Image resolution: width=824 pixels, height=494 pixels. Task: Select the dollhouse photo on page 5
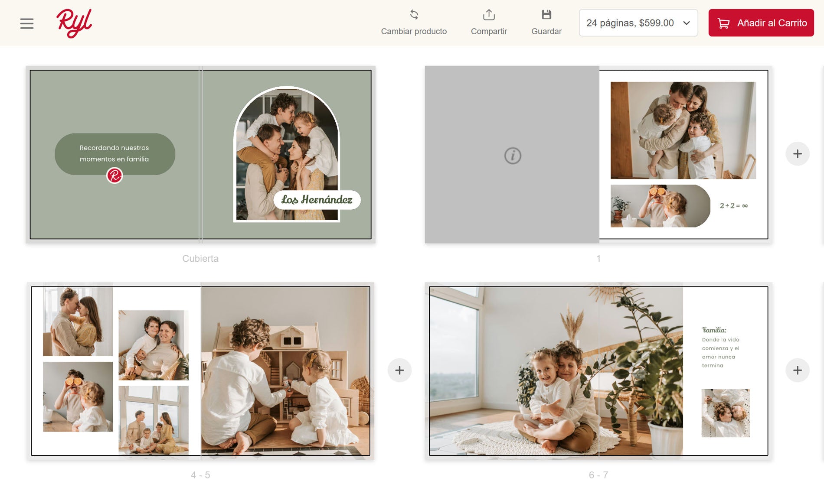click(x=285, y=370)
